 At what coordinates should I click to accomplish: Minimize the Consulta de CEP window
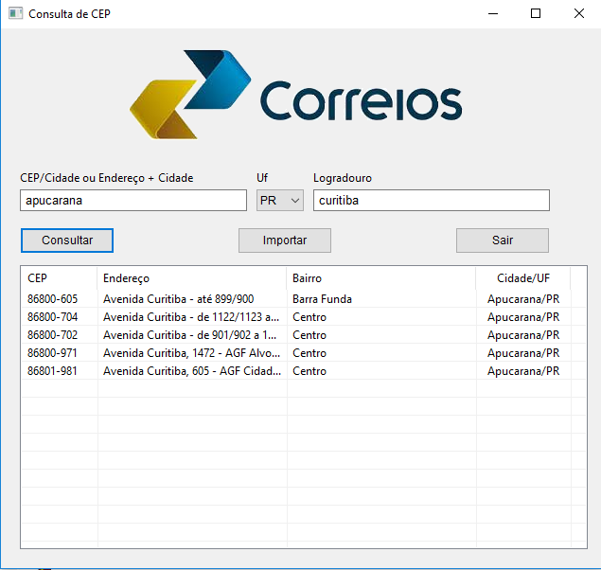pyautogui.click(x=492, y=14)
